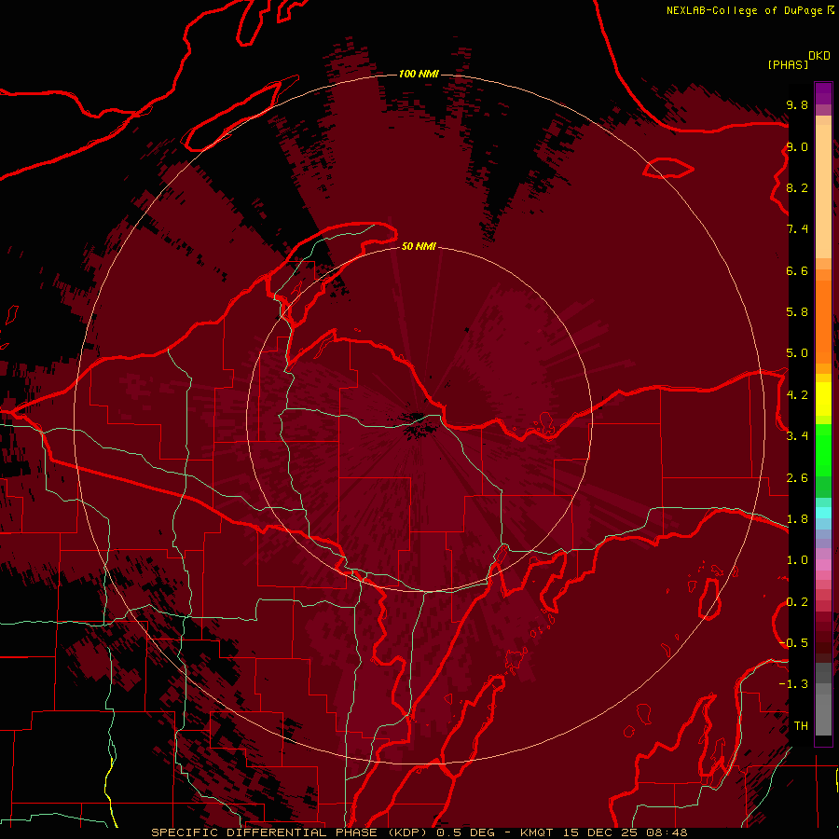Click the "50 NMI" range ring label
839x839 pixels.
click(x=419, y=246)
